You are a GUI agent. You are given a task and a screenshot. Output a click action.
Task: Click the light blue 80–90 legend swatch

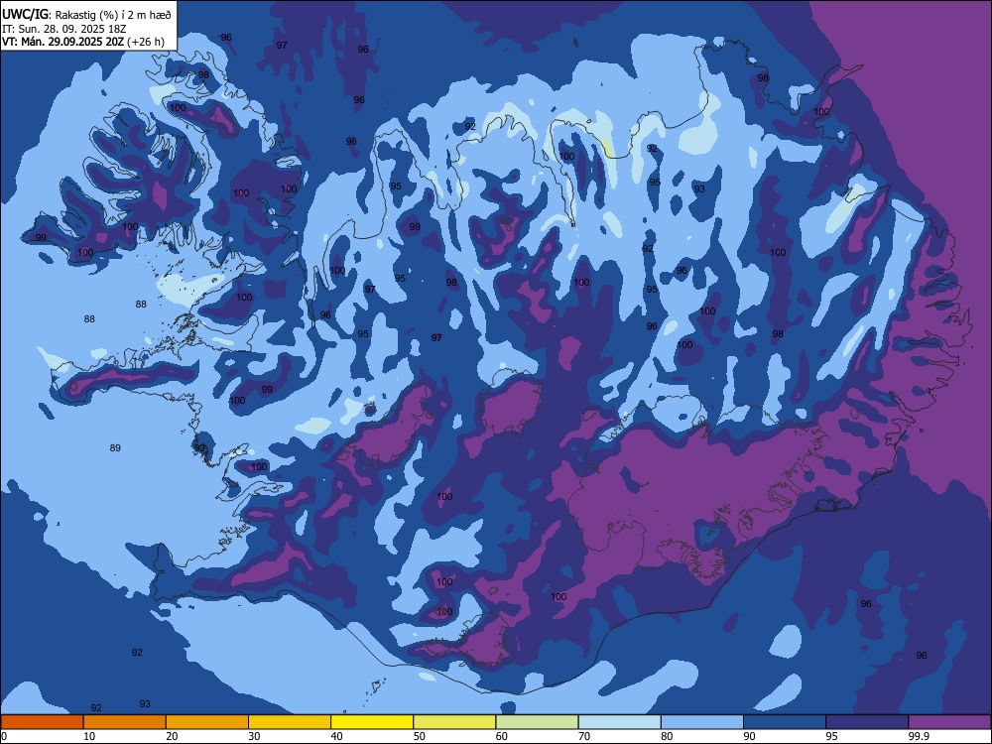[702, 722]
